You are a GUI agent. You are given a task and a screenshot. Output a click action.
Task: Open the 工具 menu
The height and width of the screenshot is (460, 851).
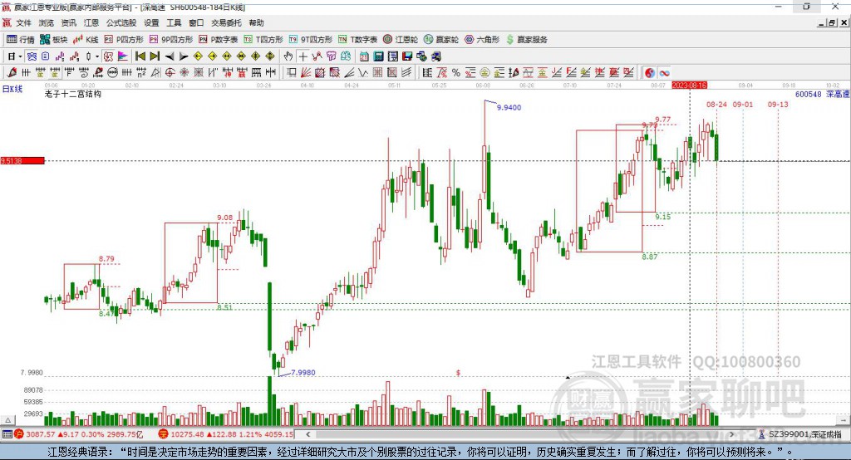pyautogui.click(x=174, y=22)
